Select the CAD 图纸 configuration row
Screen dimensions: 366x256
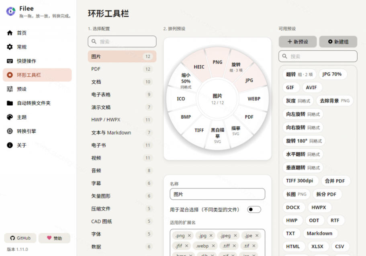point(122,221)
